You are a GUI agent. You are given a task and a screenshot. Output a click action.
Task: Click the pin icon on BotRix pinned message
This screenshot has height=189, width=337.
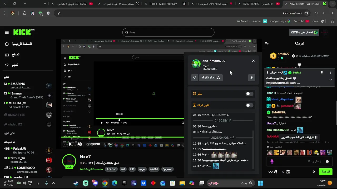click(321, 73)
